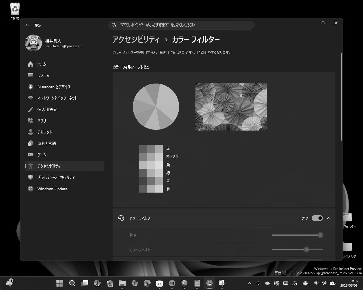Open the Windows Start menu

coord(60,283)
